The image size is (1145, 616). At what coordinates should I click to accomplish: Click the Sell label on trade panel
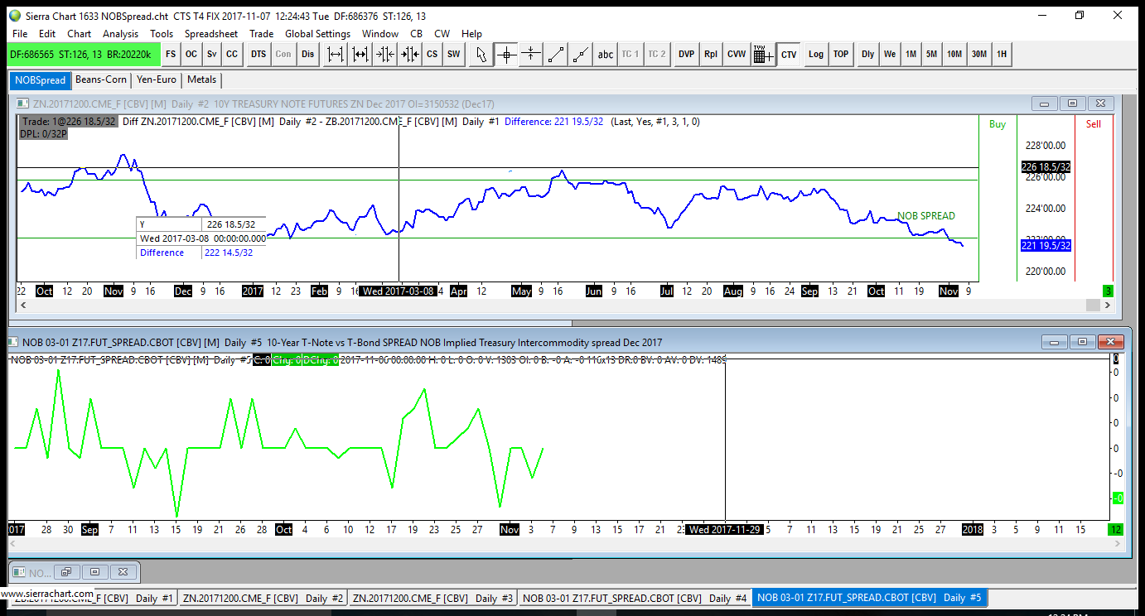(1094, 124)
